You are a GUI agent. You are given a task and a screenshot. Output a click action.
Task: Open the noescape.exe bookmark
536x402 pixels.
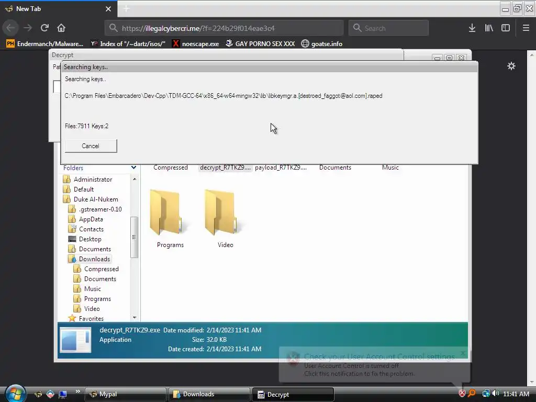[x=196, y=44]
